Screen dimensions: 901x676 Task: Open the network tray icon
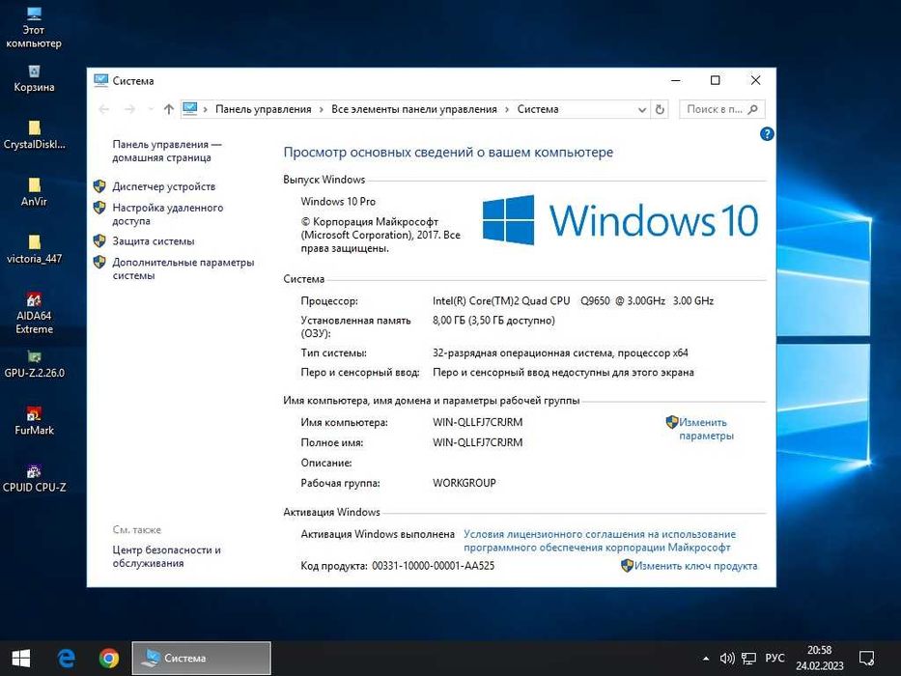748,659
